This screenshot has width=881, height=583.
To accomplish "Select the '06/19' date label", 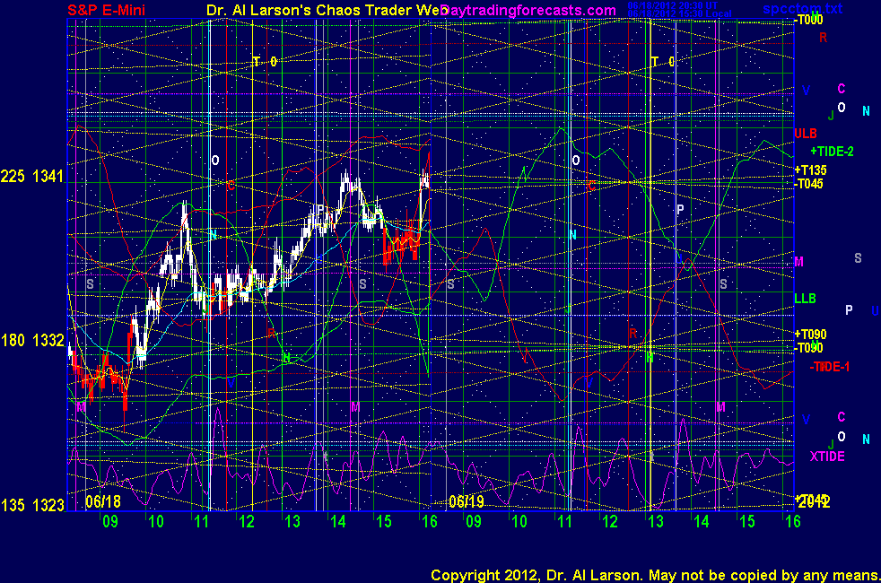I will coord(467,501).
